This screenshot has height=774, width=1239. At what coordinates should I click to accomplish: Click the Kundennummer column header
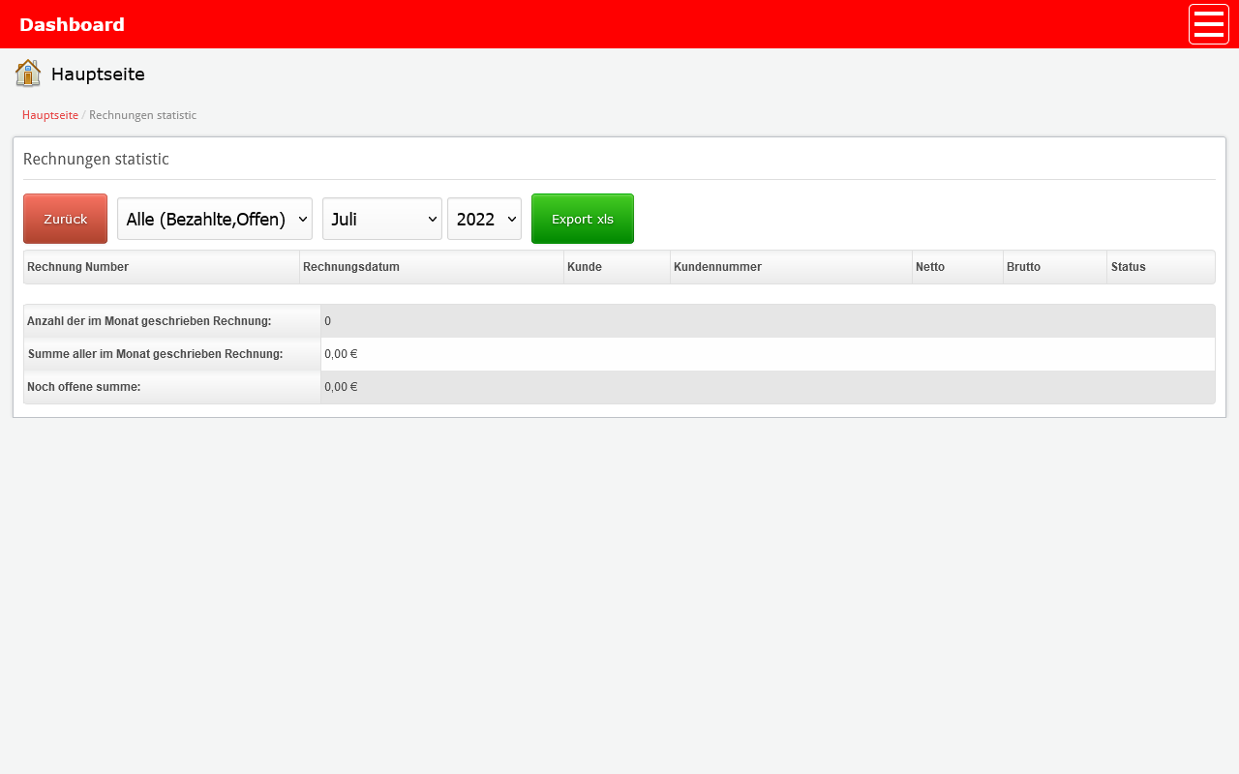(x=717, y=267)
